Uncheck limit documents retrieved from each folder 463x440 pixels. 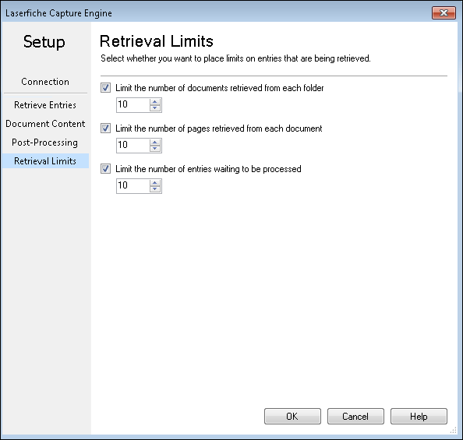pyautogui.click(x=105, y=88)
